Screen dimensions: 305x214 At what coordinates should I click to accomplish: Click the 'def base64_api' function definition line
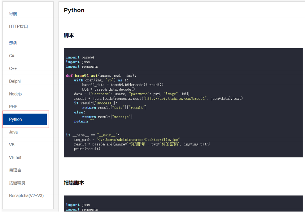pos(101,75)
